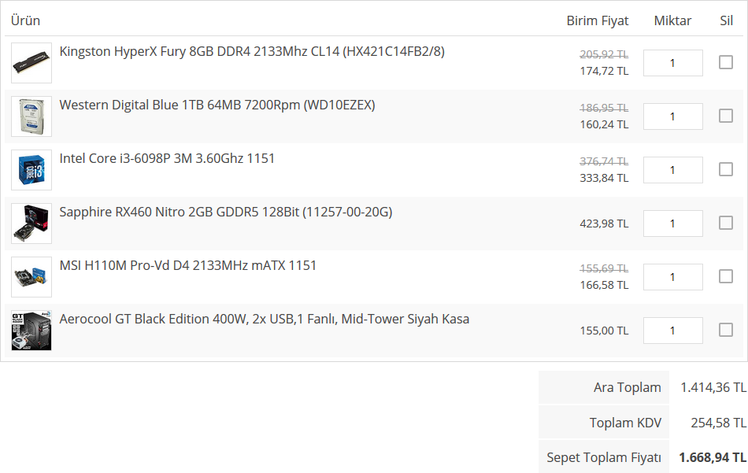Open the Western Digital Blue 1TB product link
The width and height of the screenshot is (748, 473).
[217, 105]
